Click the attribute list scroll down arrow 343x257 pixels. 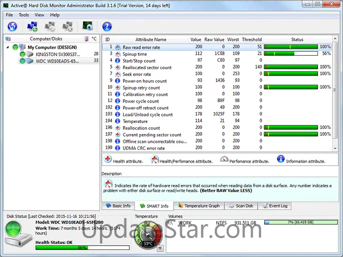[x=335, y=148]
